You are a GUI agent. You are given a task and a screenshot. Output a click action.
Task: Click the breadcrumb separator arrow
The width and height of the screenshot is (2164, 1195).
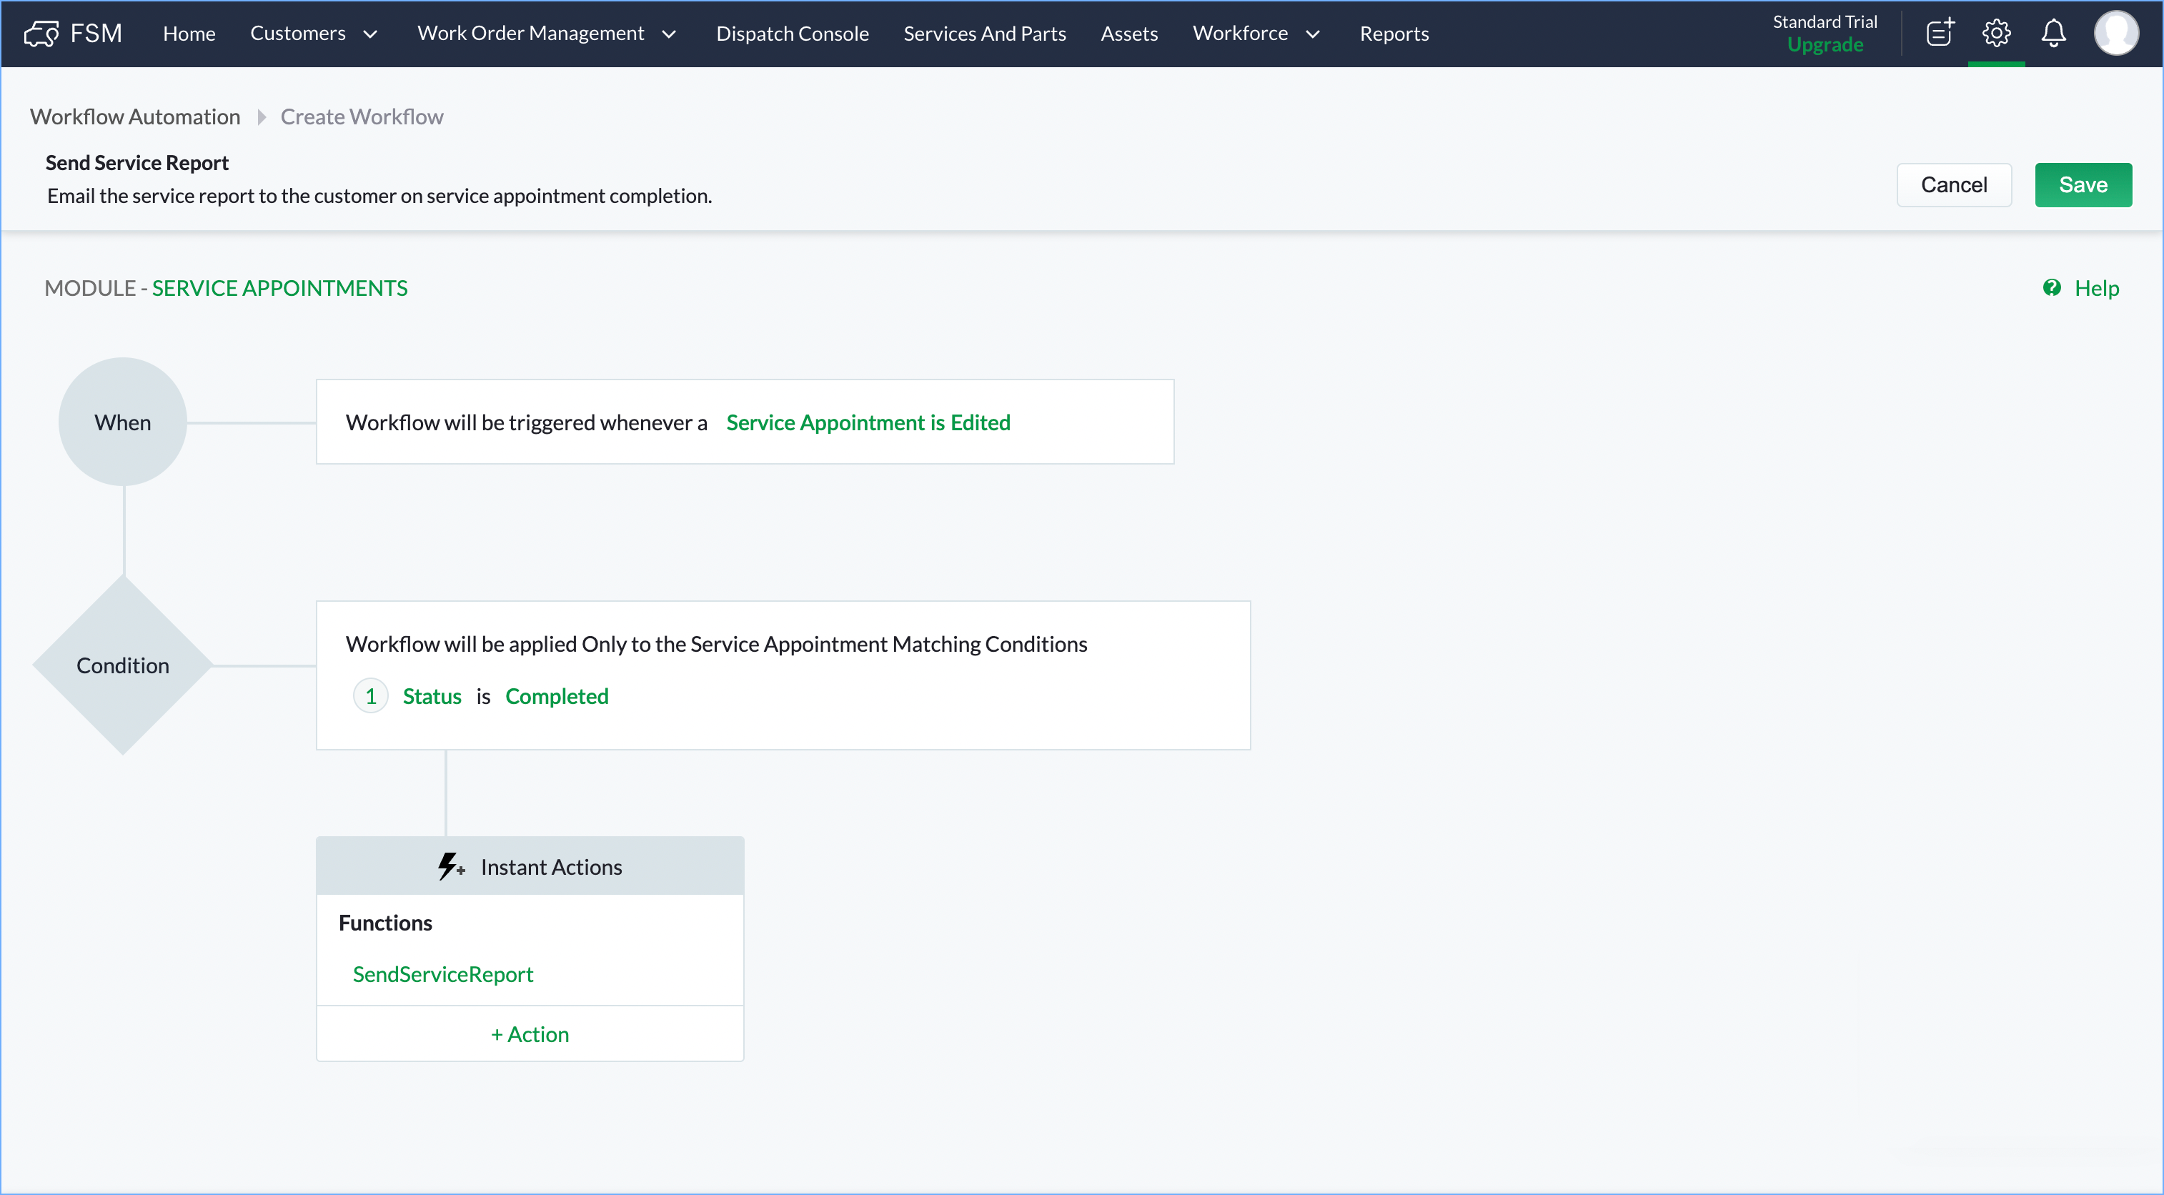[x=262, y=116]
